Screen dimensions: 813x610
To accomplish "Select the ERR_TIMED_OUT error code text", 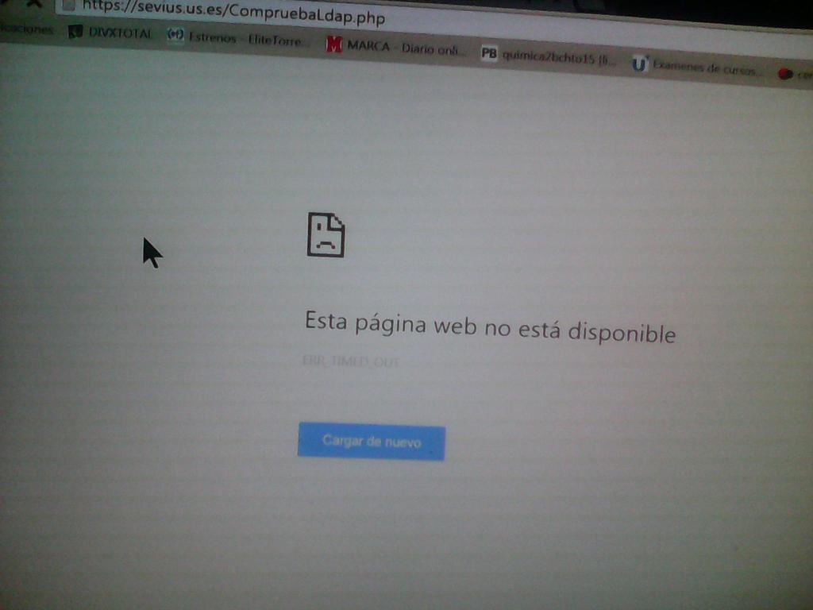I will [351, 361].
